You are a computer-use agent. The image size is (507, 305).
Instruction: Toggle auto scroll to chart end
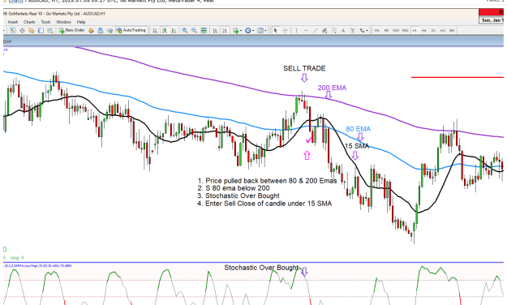[215, 30]
